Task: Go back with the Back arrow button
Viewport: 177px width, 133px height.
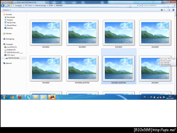Action: pos(3,5)
